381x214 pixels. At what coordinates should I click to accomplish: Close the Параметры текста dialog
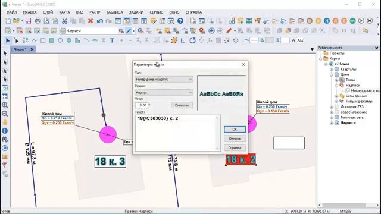243,65
